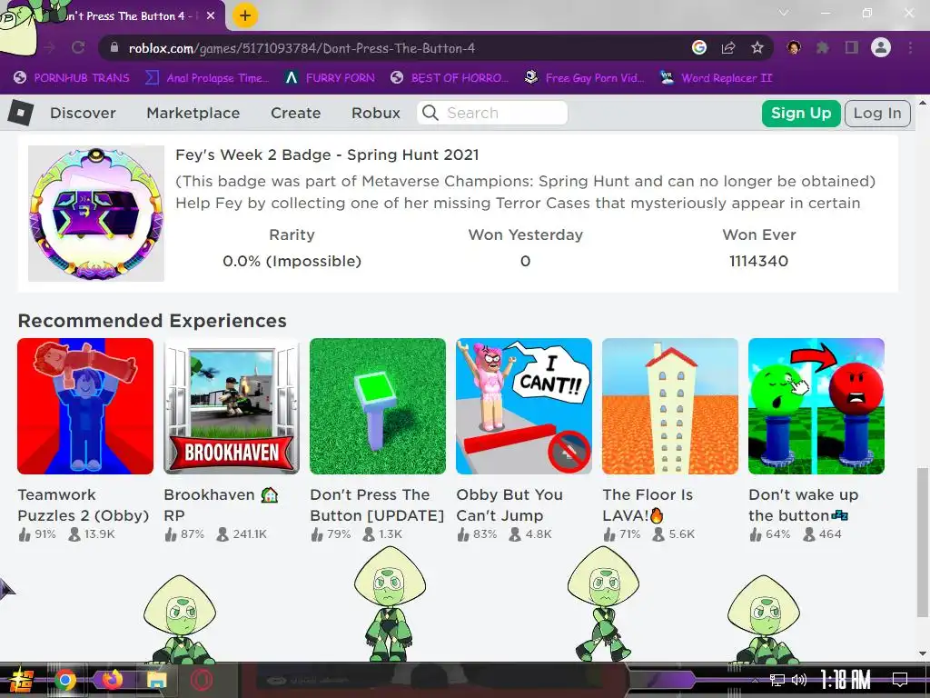Click the Sign Up button
The height and width of the screenshot is (698, 930).
click(x=801, y=113)
